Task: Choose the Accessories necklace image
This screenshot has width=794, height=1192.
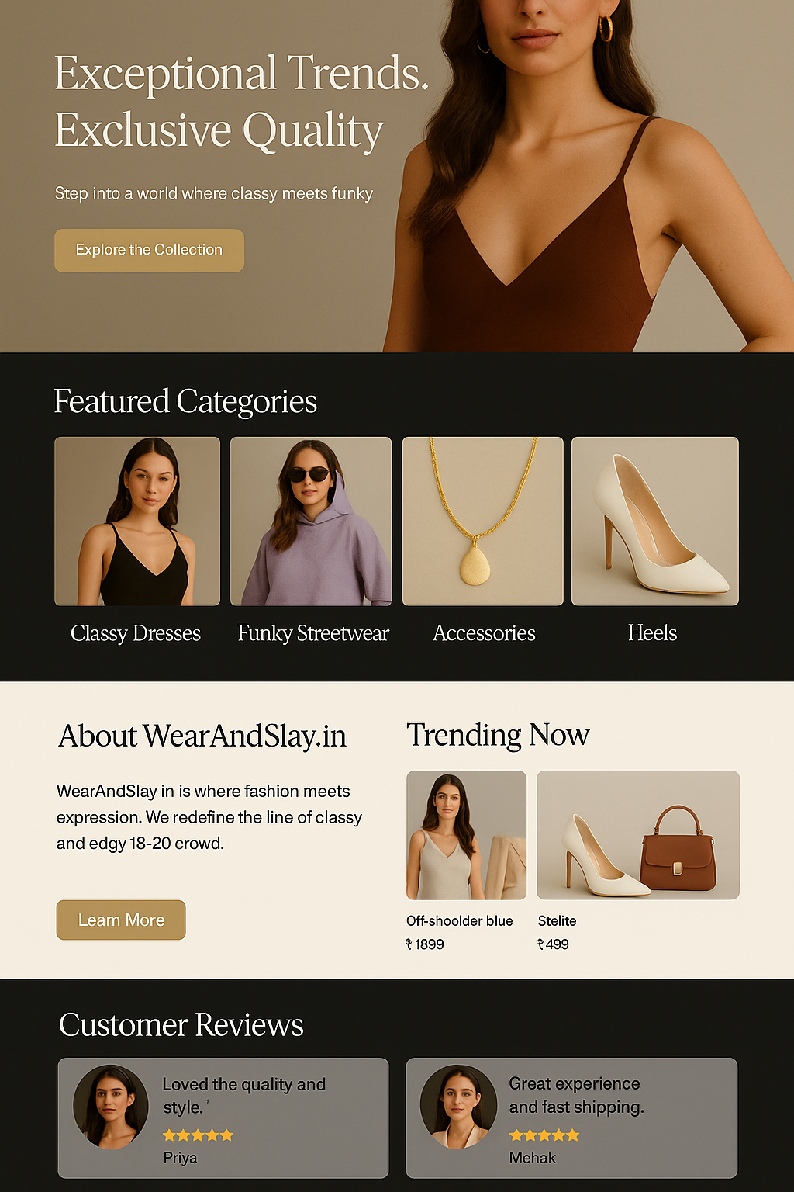Action: (x=483, y=521)
